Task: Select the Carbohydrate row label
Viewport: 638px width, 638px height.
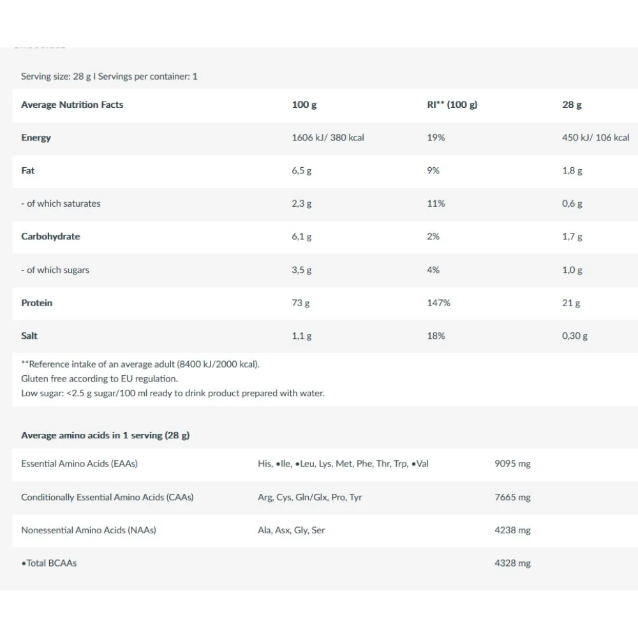Action: coord(50,237)
